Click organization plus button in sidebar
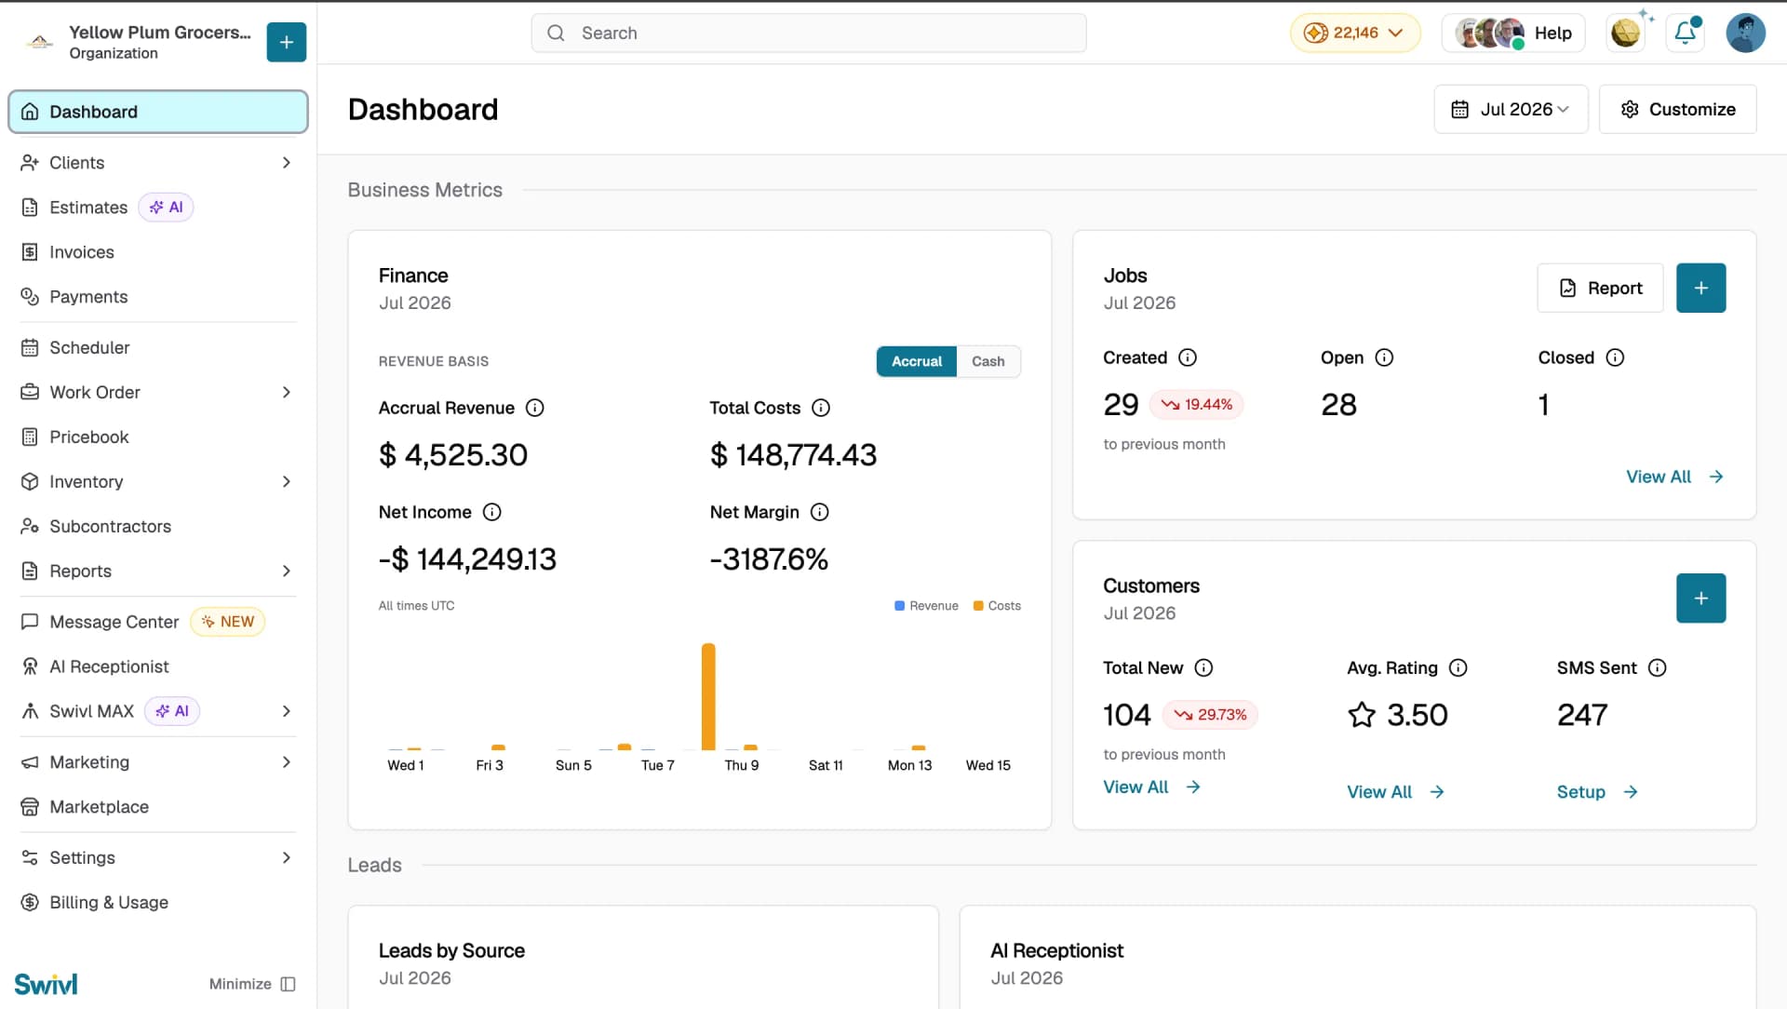This screenshot has height=1009, width=1787. point(287,42)
